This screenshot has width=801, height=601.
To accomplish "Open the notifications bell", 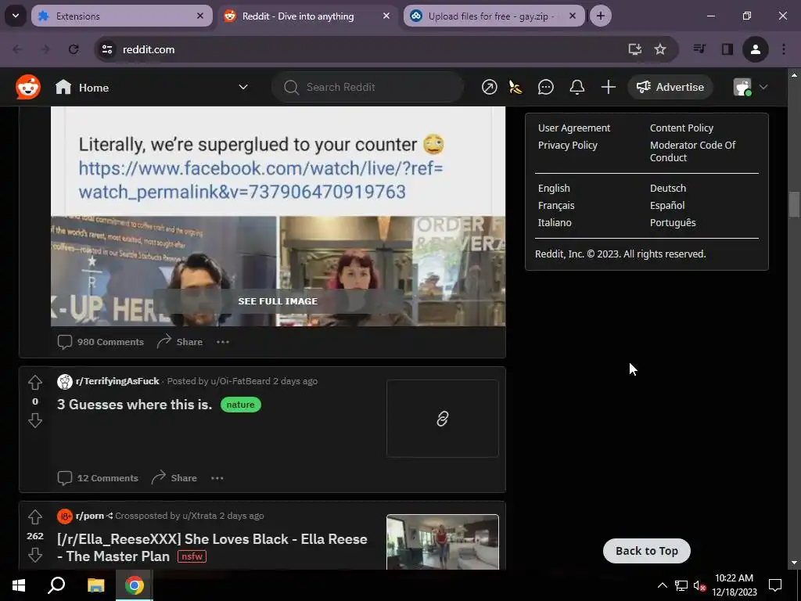I will (x=577, y=88).
